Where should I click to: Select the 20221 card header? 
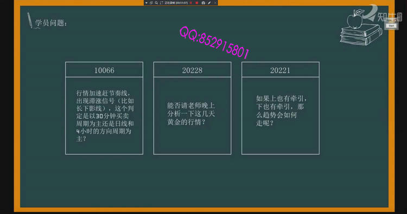281,70
